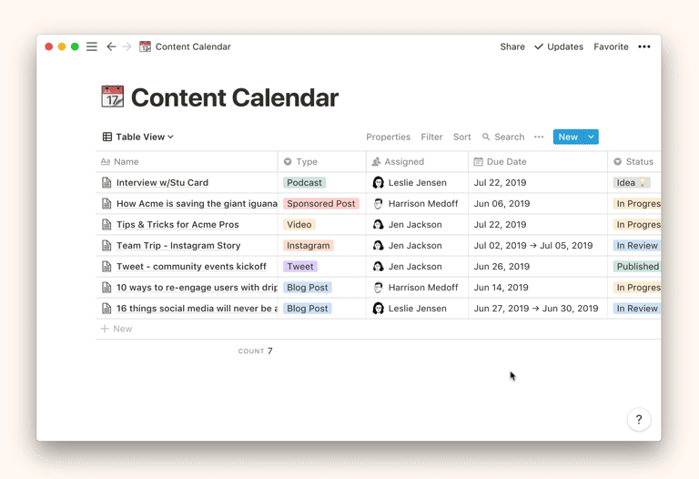Select the pink Sponsored Post tag
Screen dimensions: 699x479
pyautogui.click(x=321, y=204)
